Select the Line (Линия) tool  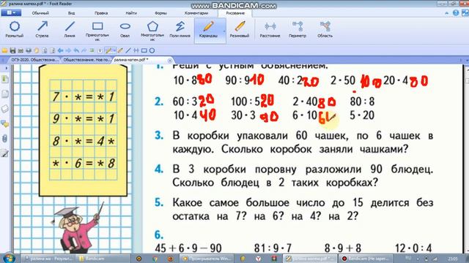coord(70,29)
